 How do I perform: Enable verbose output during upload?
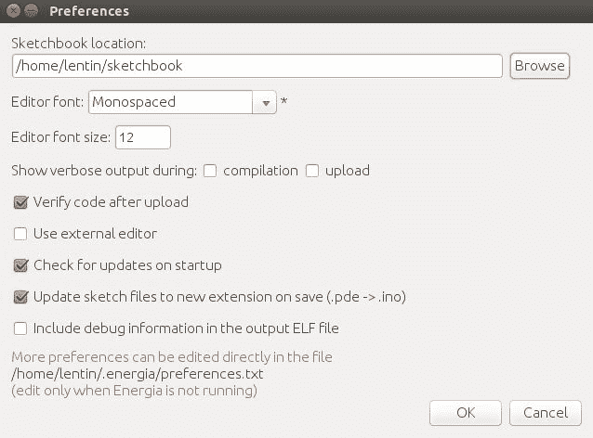tap(312, 171)
